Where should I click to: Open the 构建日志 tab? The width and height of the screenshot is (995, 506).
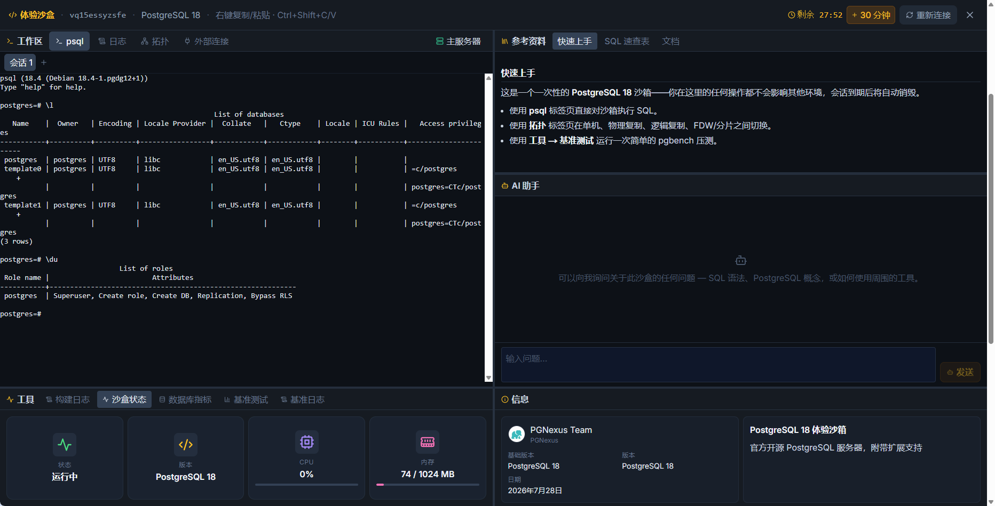68,399
